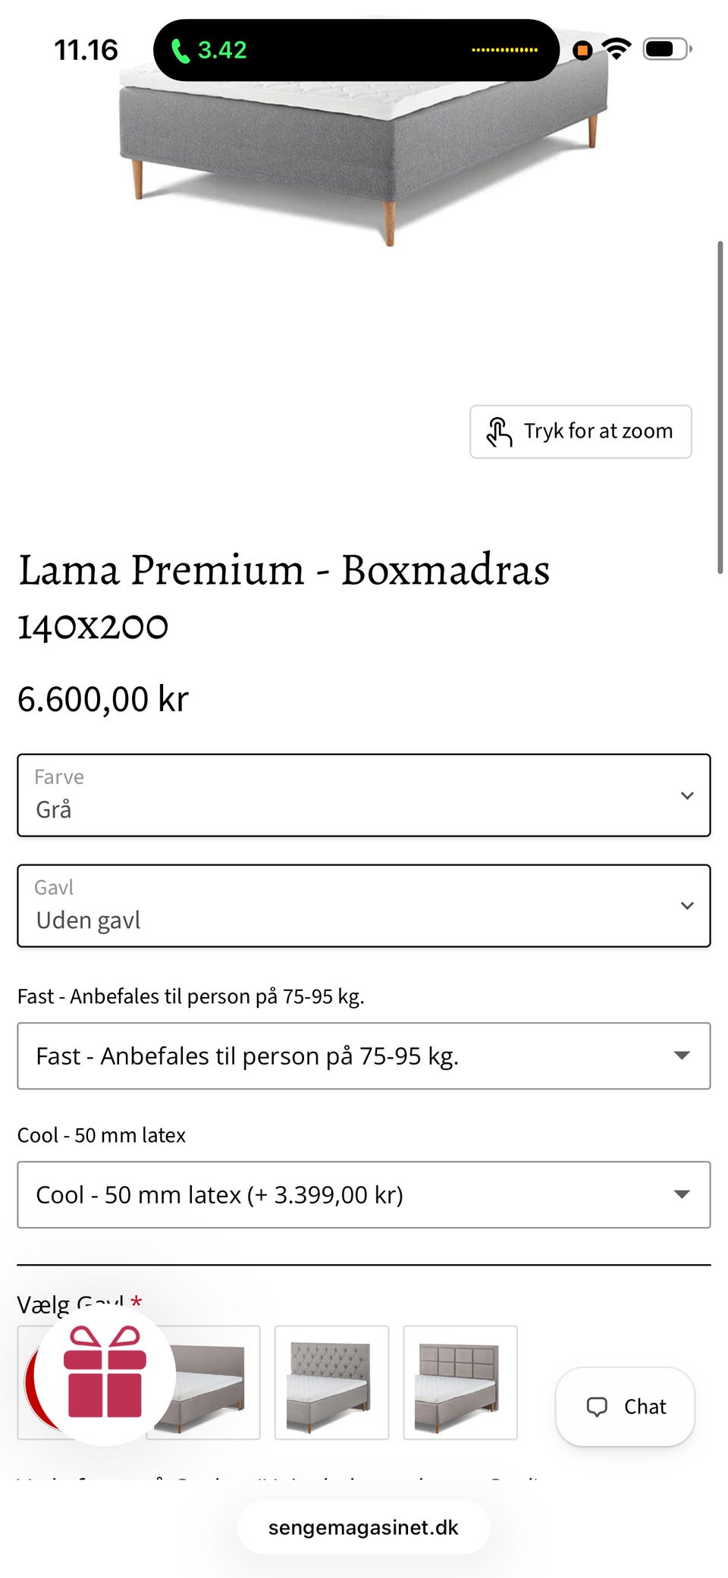Tap the green phone call indicator
The height and width of the screenshot is (1578, 728).
209,50
